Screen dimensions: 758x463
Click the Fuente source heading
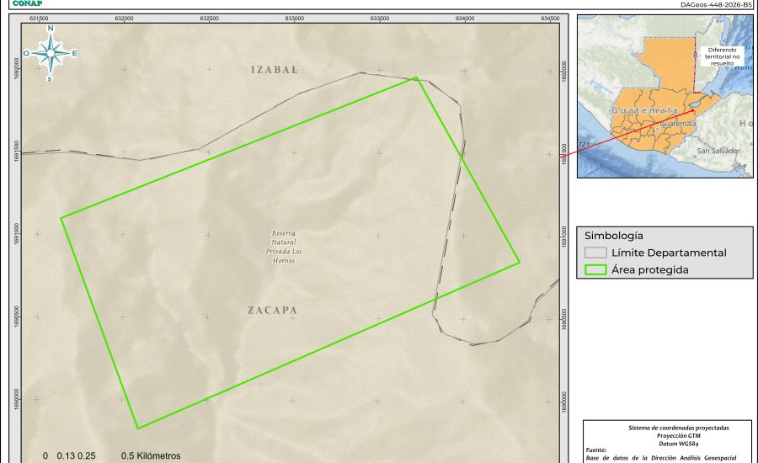(x=598, y=450)
